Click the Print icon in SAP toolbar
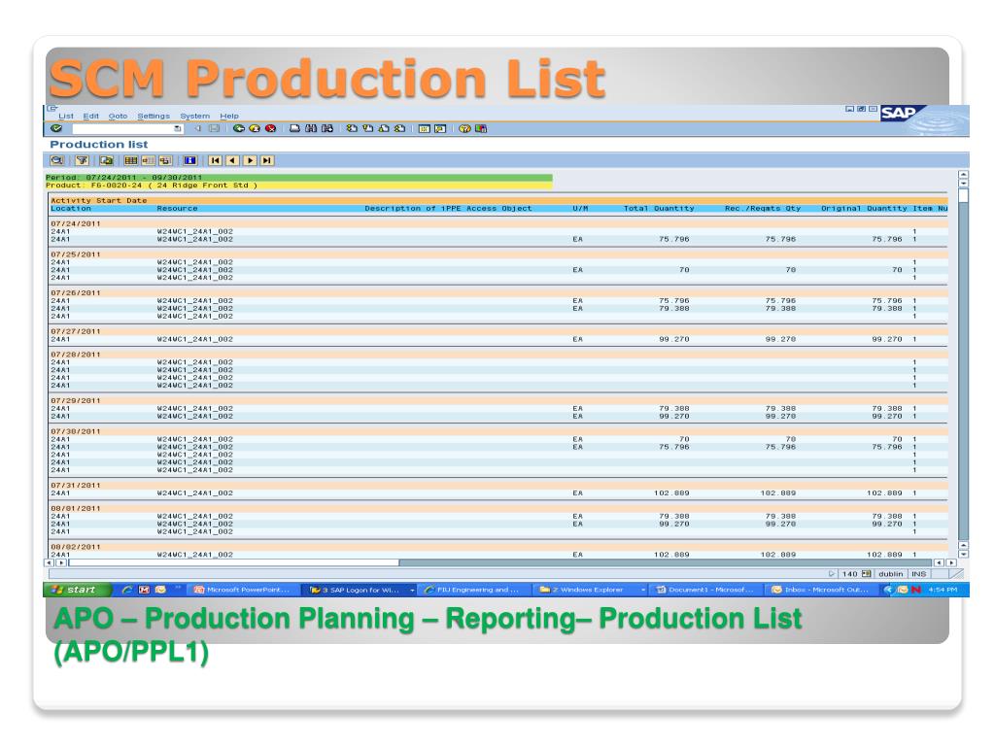 tap(294, 128)
